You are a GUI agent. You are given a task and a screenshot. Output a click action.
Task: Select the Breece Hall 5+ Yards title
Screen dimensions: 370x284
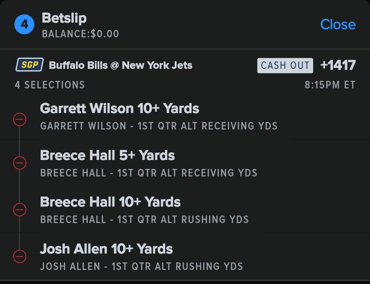tap(107, 155)
